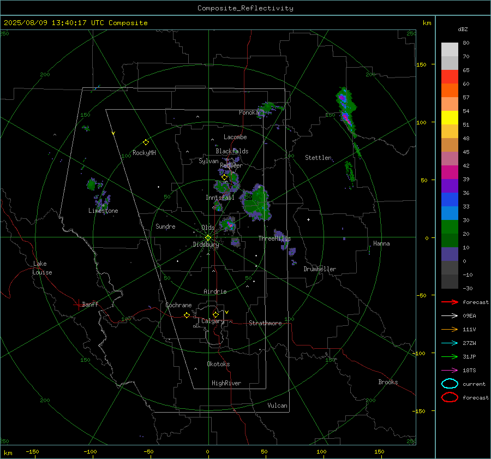Click the large green echo east of Innisfail
This screenshot has width=491, height=459.
click(x=255, y=202)
